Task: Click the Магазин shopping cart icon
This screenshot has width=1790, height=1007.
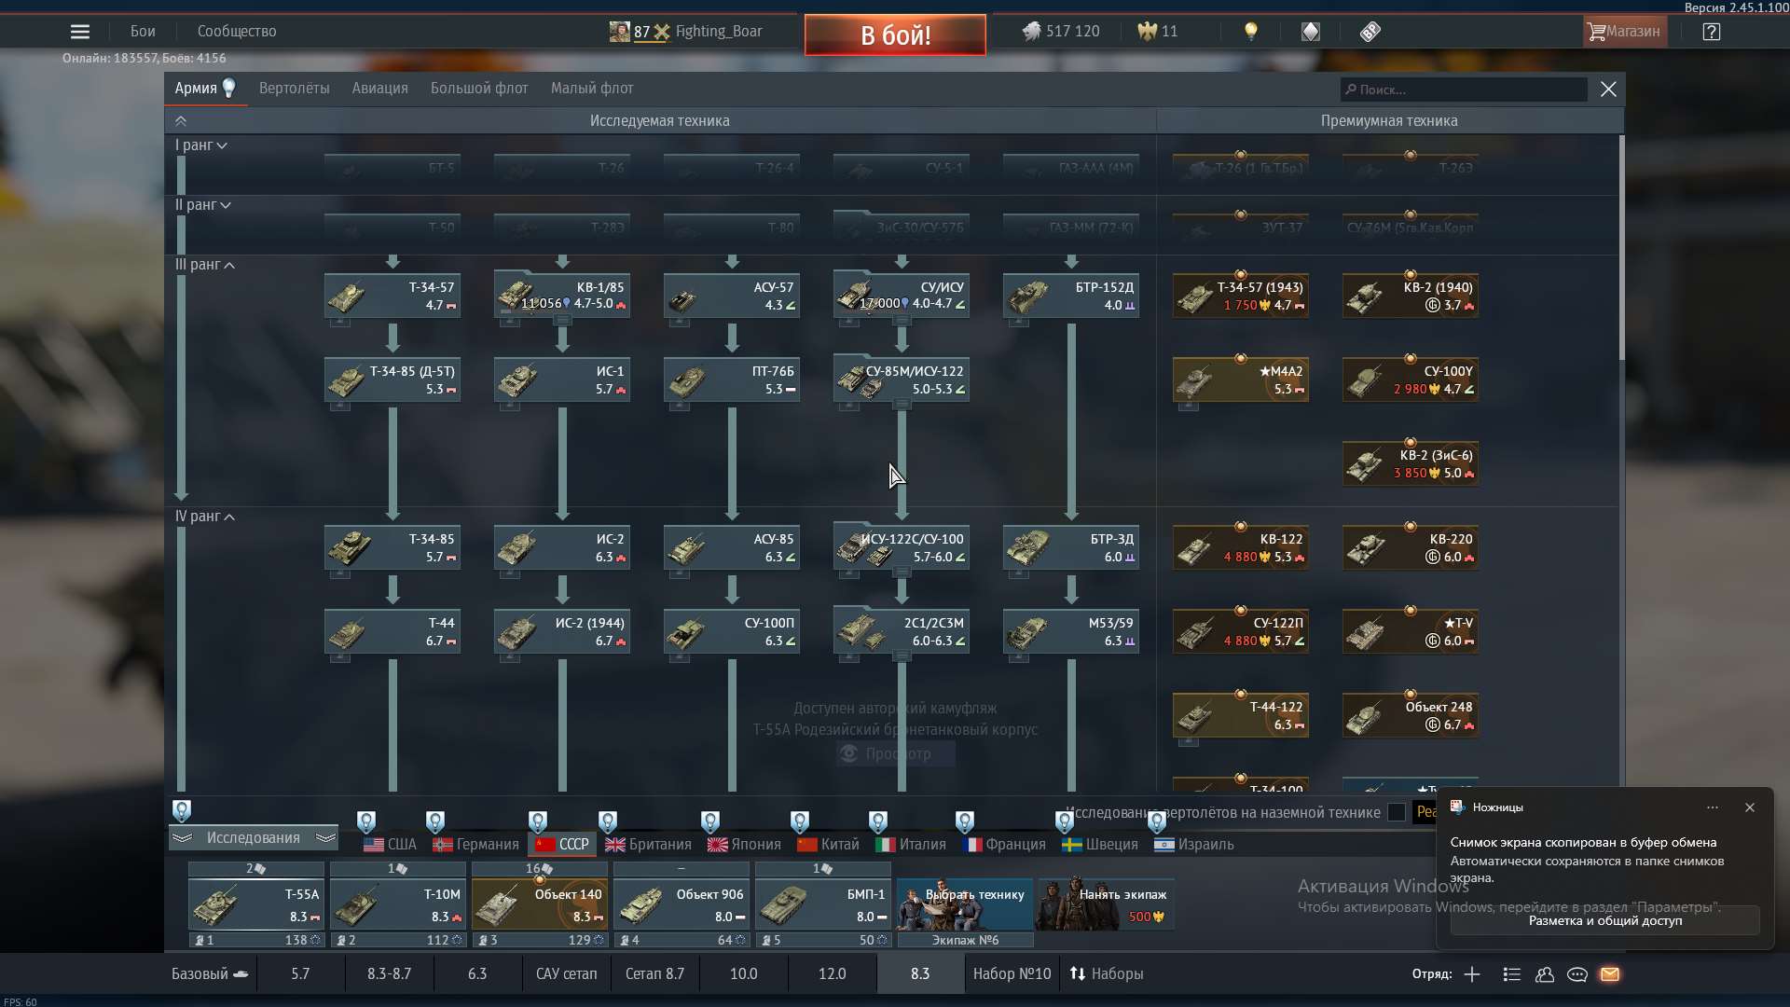Action: pyautogui.click(x=1597, y=32)
